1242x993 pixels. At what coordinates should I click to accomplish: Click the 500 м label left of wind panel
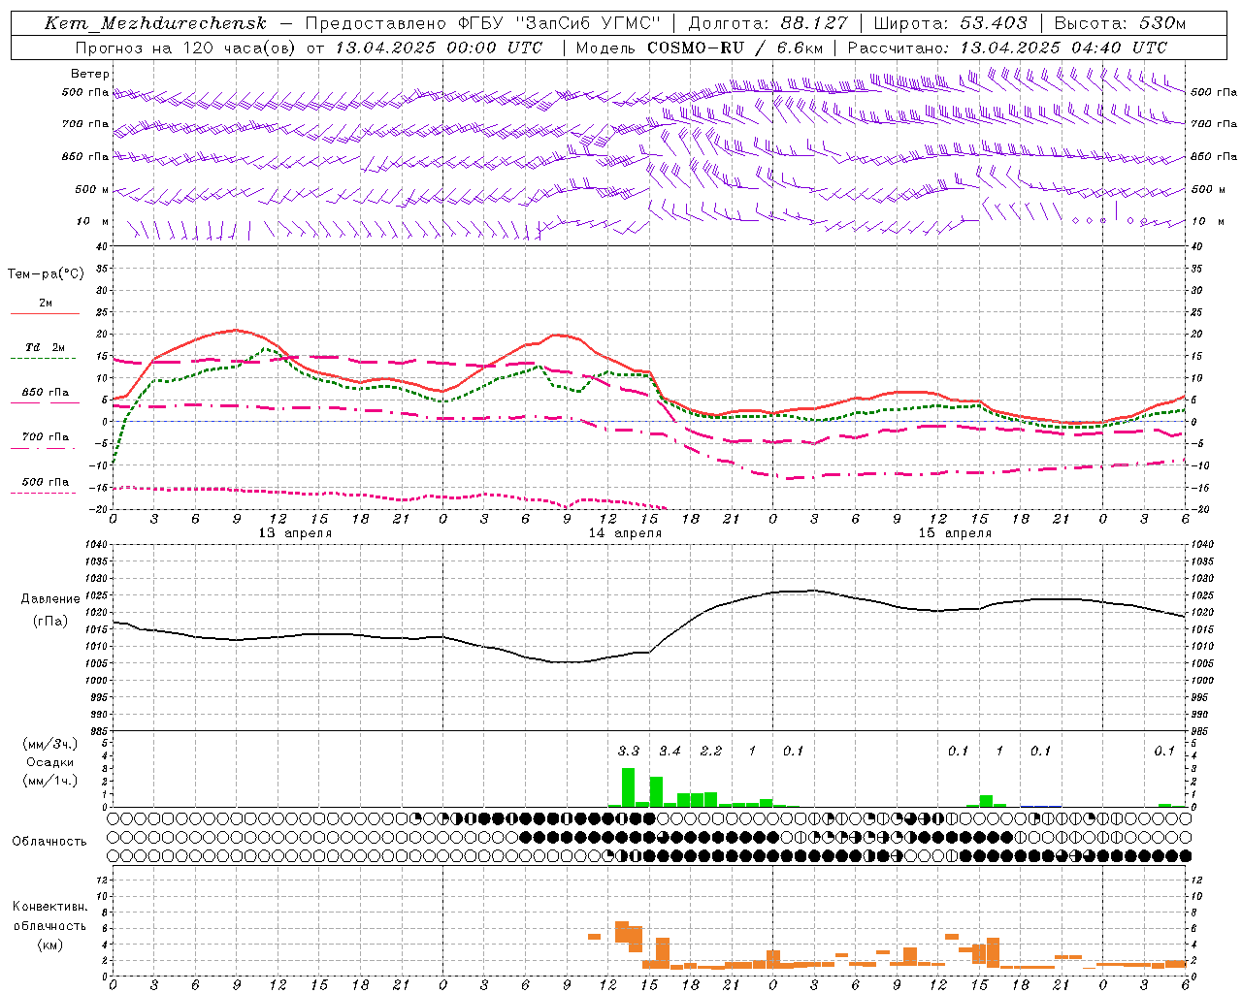pyautogui.click(x=92, y=190)
